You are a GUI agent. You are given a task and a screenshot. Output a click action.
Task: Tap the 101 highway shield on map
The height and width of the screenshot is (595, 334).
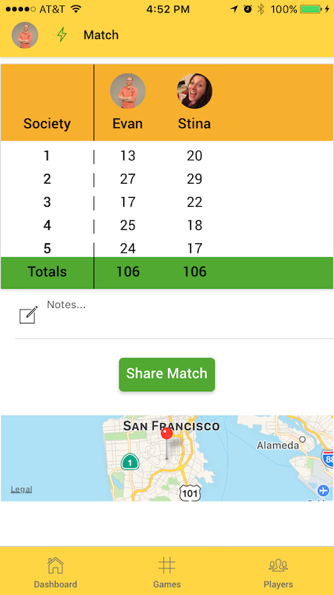click(189, 492)
